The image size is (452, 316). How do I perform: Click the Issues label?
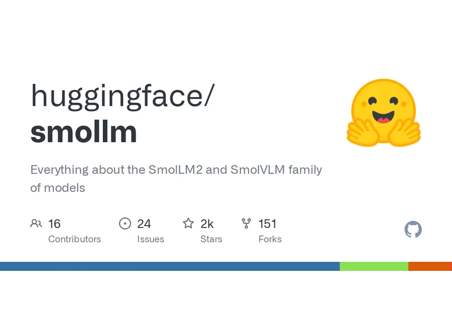click(150, 239)
